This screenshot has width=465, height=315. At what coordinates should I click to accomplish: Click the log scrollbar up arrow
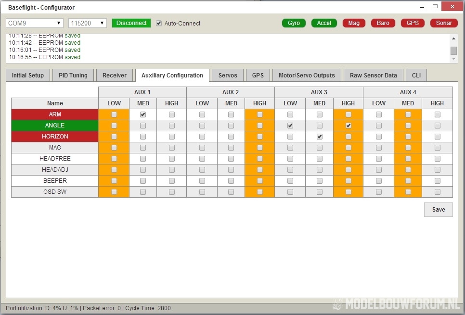click(453, 38)
